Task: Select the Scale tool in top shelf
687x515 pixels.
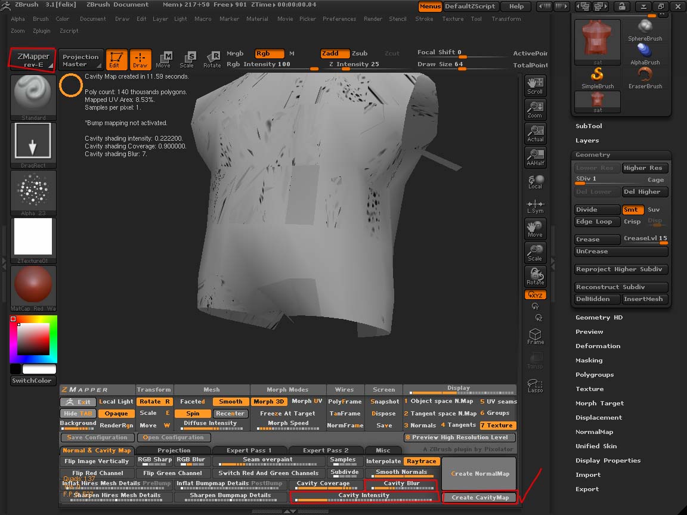Action: point(187,60)
